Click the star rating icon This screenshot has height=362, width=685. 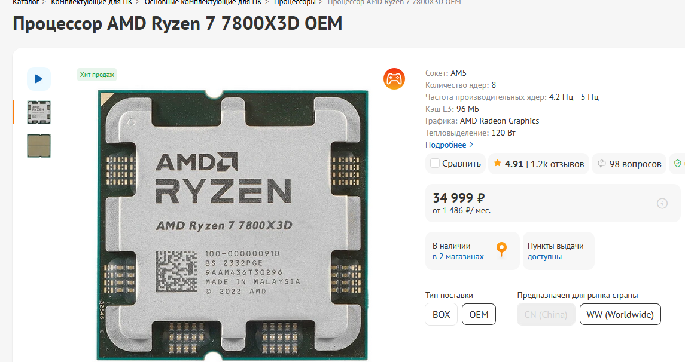[x=498, y=164]
